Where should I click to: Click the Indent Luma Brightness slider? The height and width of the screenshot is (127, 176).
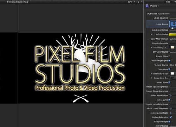(173, 104)
